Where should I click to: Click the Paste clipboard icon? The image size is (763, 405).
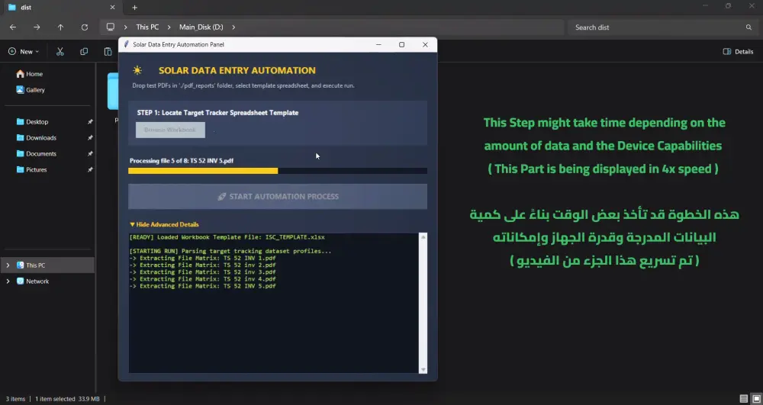click(x=108, y=52)
